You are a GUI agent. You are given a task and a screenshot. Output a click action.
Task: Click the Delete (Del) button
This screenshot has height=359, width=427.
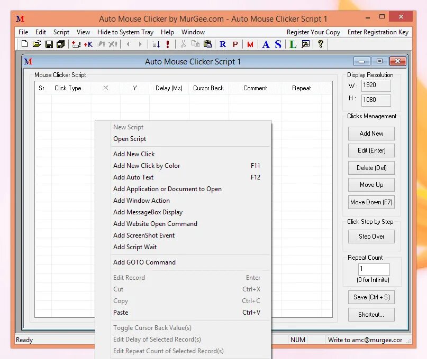[371, 168]
